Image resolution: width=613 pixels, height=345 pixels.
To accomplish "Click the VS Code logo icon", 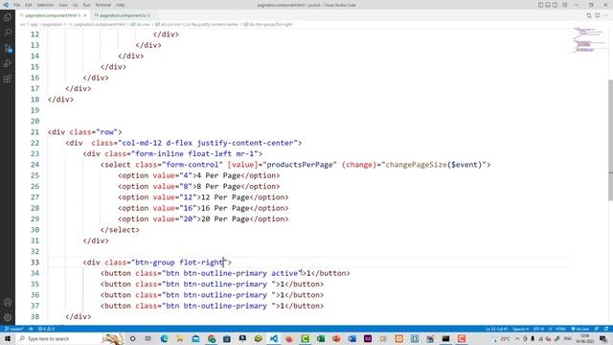I will 6,5.
